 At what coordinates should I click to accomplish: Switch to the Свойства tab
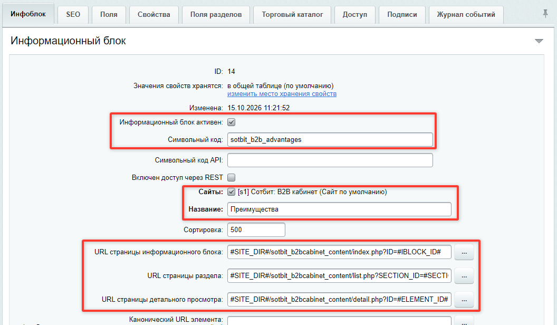(154, 15)
